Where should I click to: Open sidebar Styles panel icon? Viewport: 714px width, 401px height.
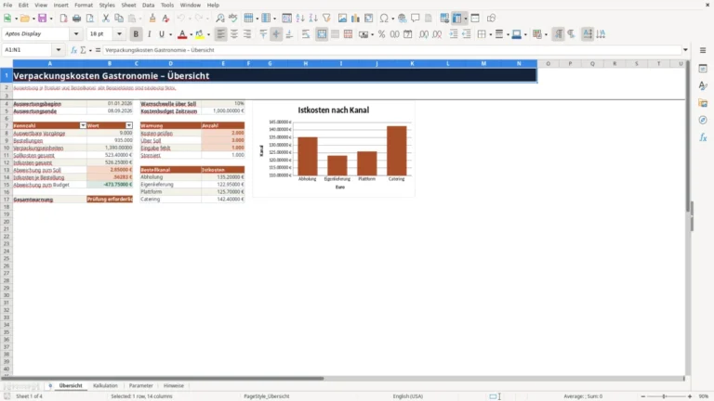(x=703, y=85)
